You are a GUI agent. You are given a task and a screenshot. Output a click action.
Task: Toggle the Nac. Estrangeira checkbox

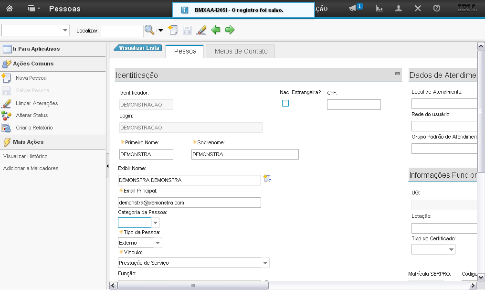285,103
